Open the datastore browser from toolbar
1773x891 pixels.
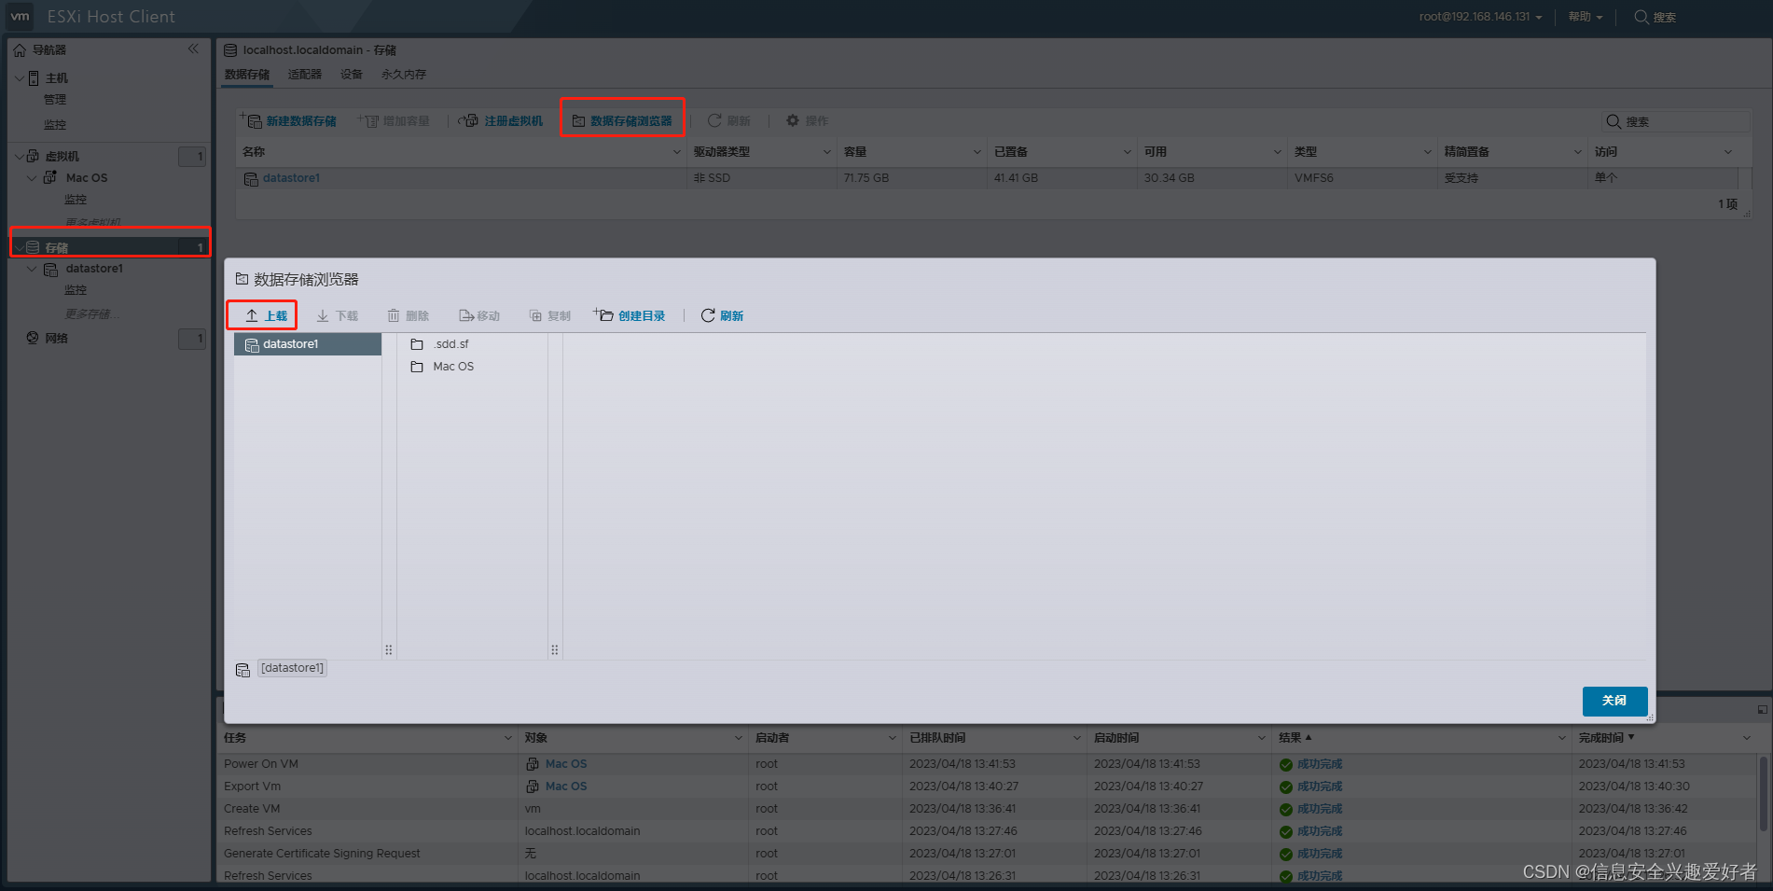point(622,120)
